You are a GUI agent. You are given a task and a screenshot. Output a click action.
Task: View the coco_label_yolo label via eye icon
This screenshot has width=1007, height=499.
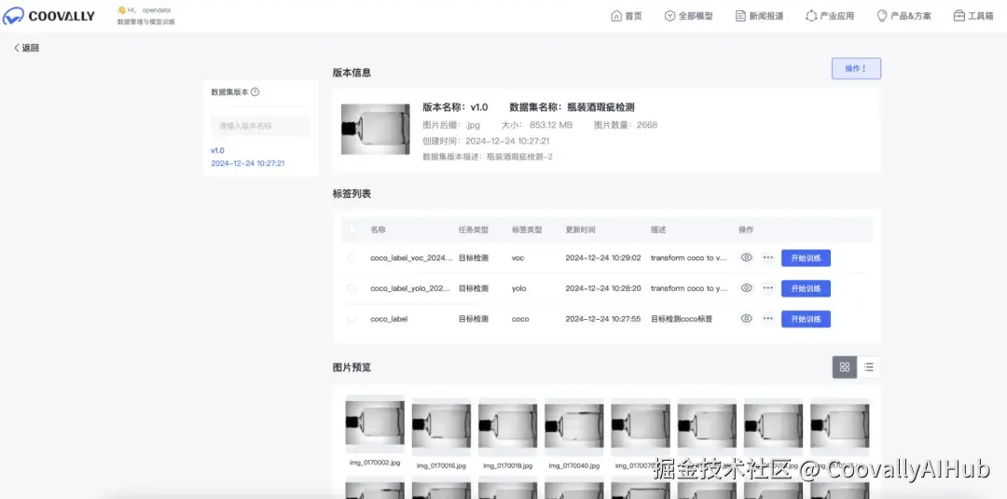[x=746, y=288]
